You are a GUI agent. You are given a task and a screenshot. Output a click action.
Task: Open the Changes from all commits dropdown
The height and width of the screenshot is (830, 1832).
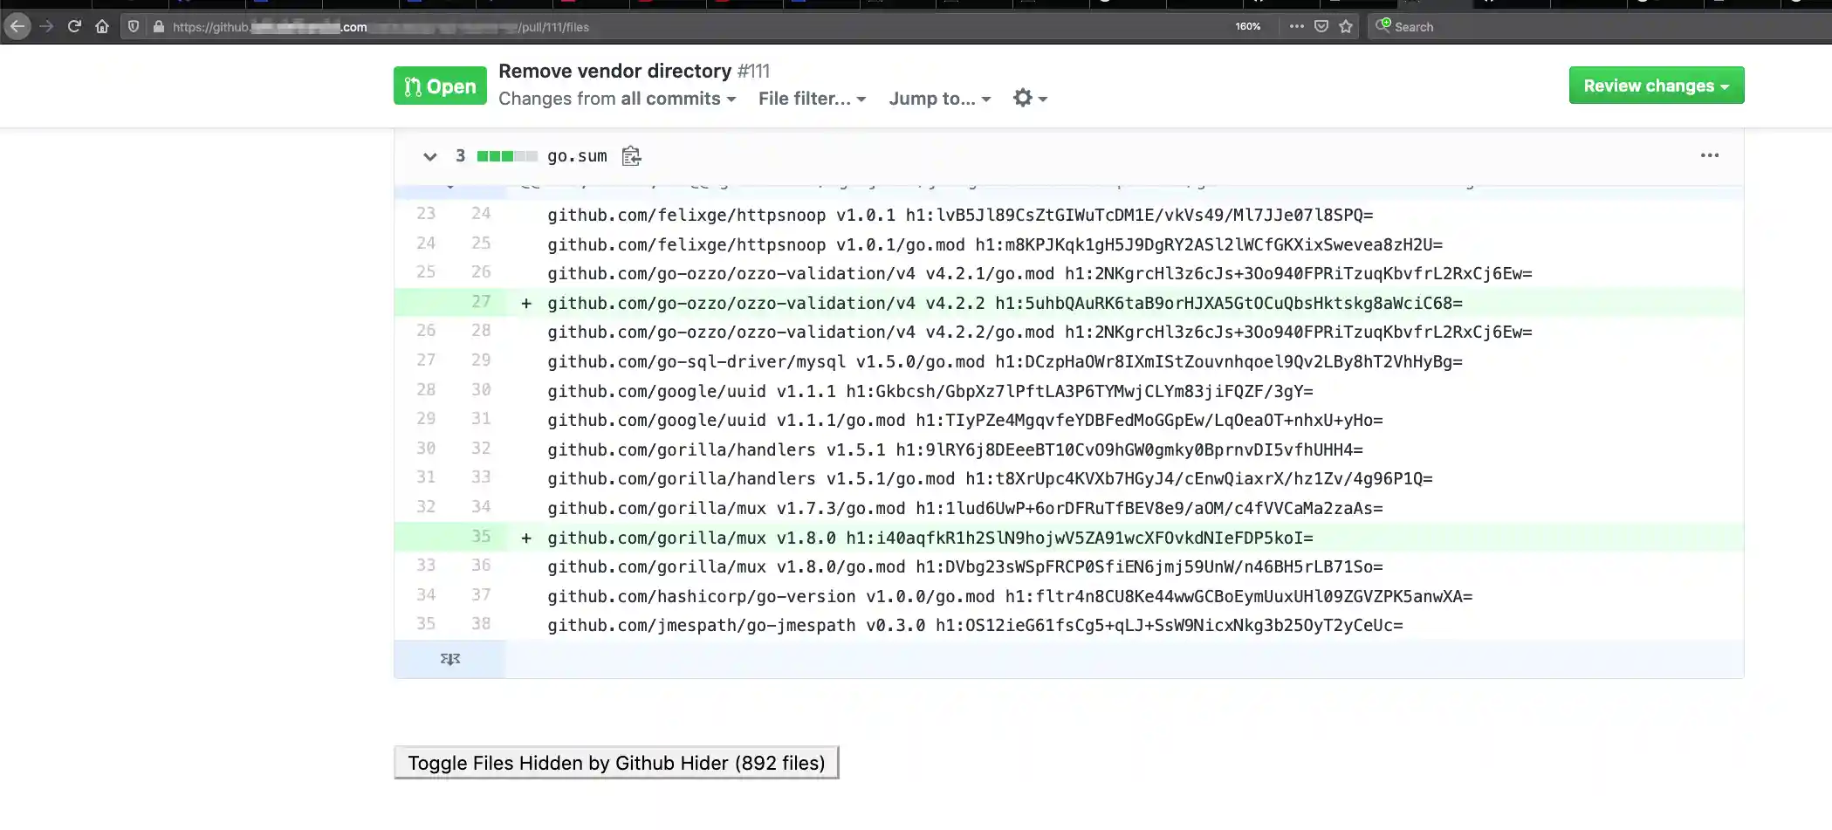617,99
